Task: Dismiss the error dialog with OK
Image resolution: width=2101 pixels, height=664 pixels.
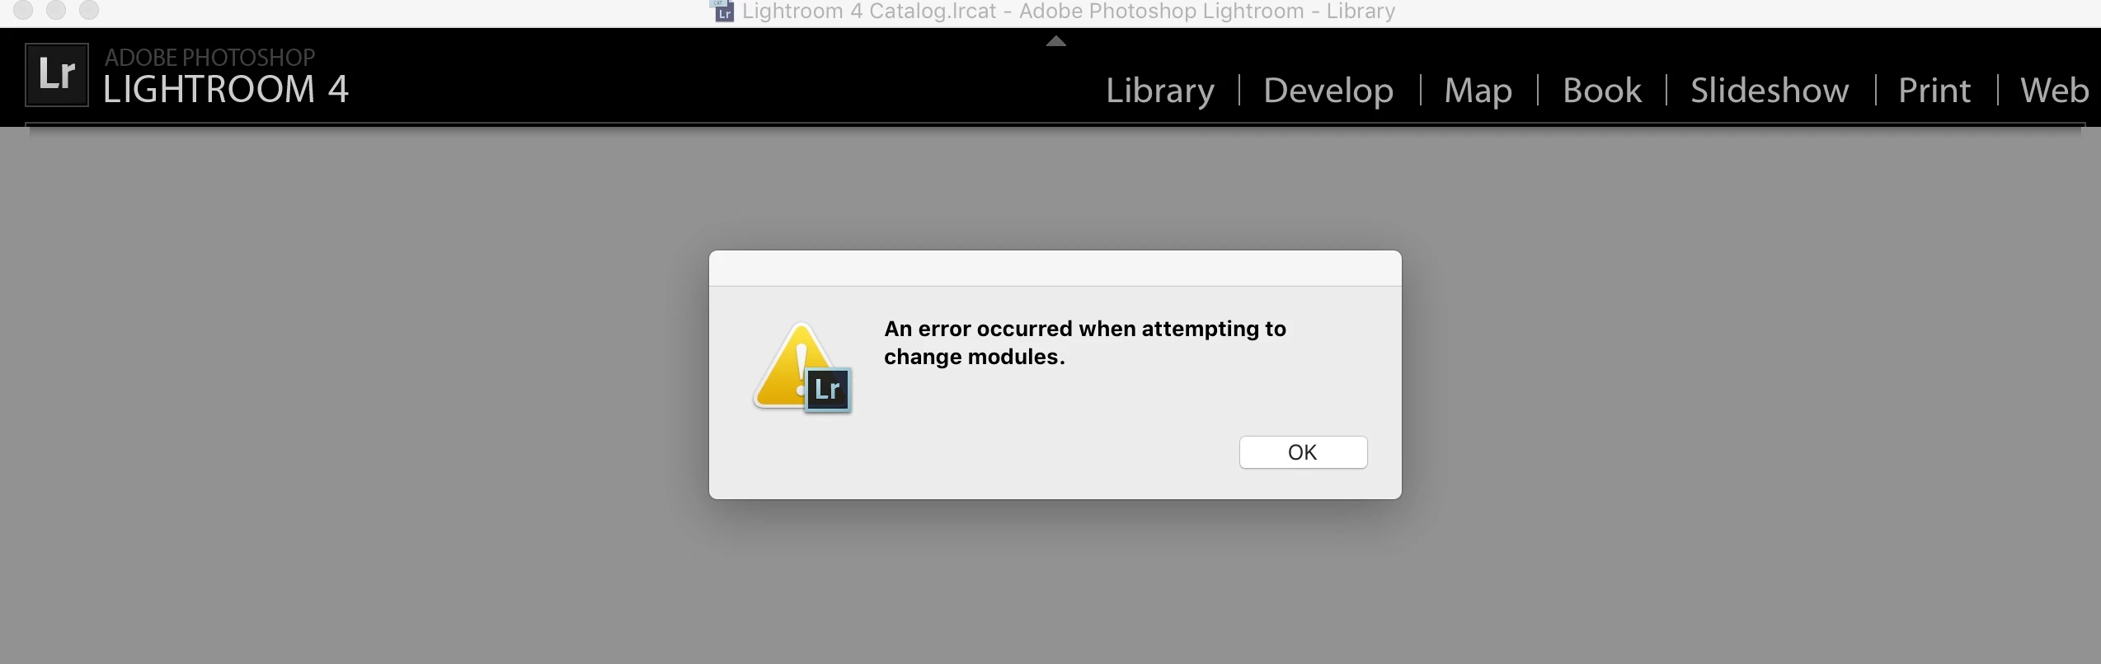Action: tap(1303, 452)
